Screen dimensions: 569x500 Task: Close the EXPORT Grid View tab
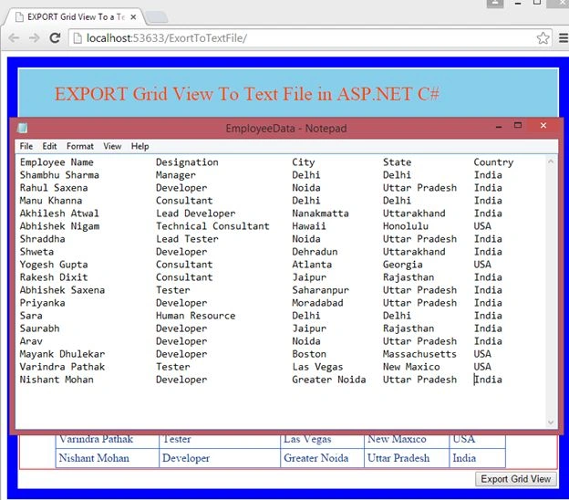click(133, 17)
